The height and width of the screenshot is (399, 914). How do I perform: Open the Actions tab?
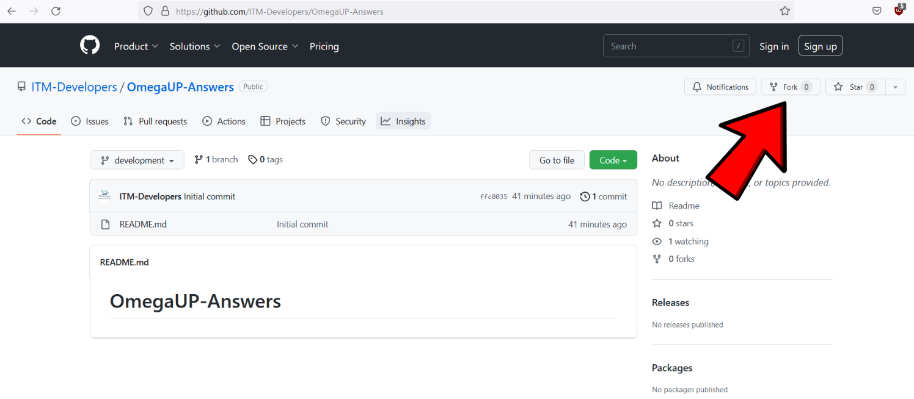(224, 121)
